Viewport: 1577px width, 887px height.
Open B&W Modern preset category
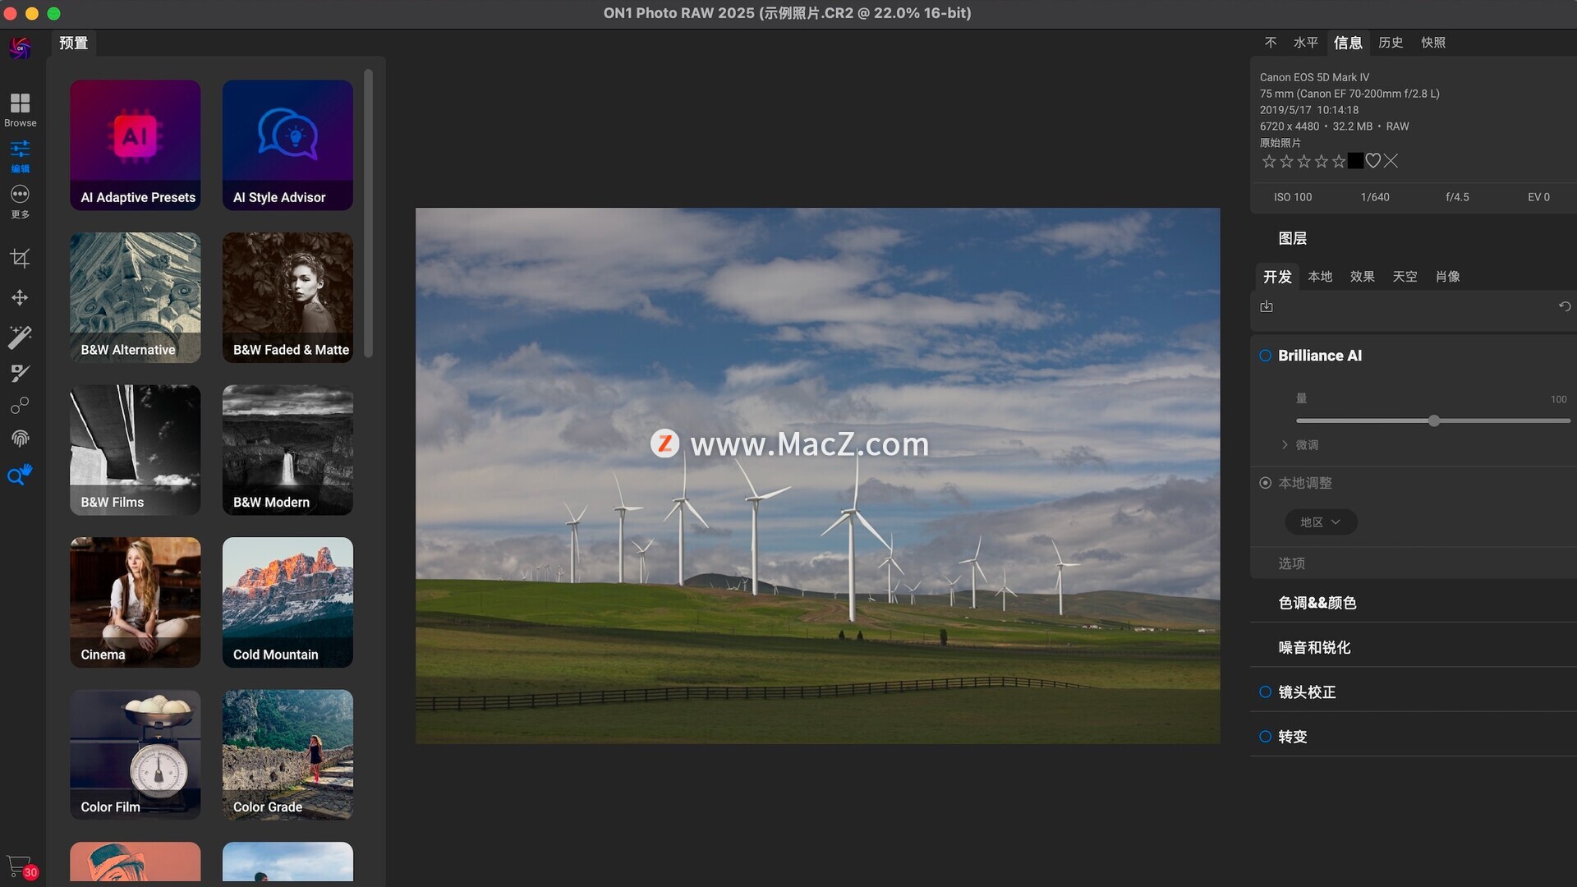point(287,450)
